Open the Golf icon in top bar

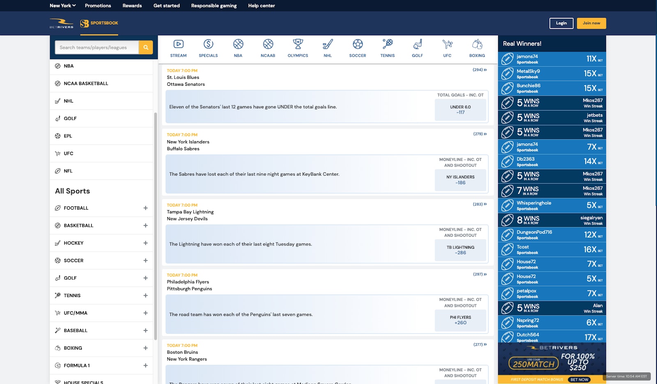pos(417,44)
